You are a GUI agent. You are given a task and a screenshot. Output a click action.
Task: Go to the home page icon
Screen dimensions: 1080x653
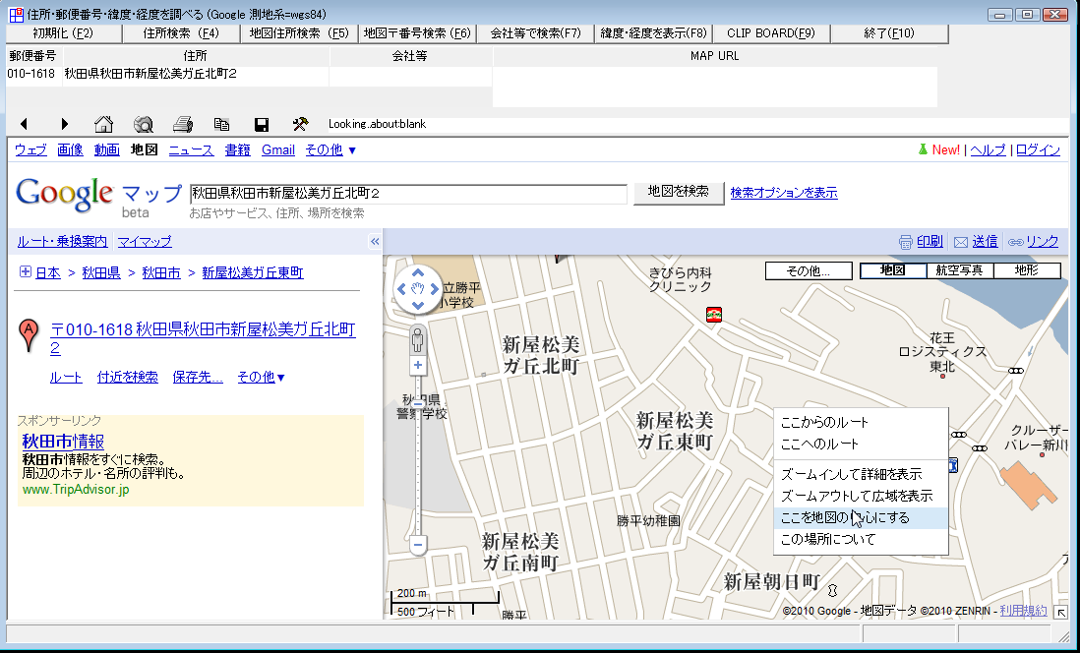103,124
